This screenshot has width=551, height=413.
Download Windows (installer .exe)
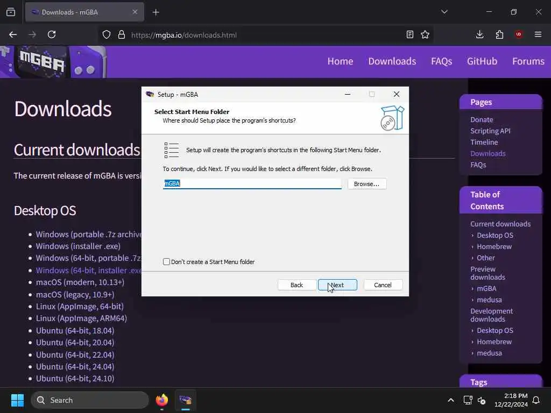78,246
